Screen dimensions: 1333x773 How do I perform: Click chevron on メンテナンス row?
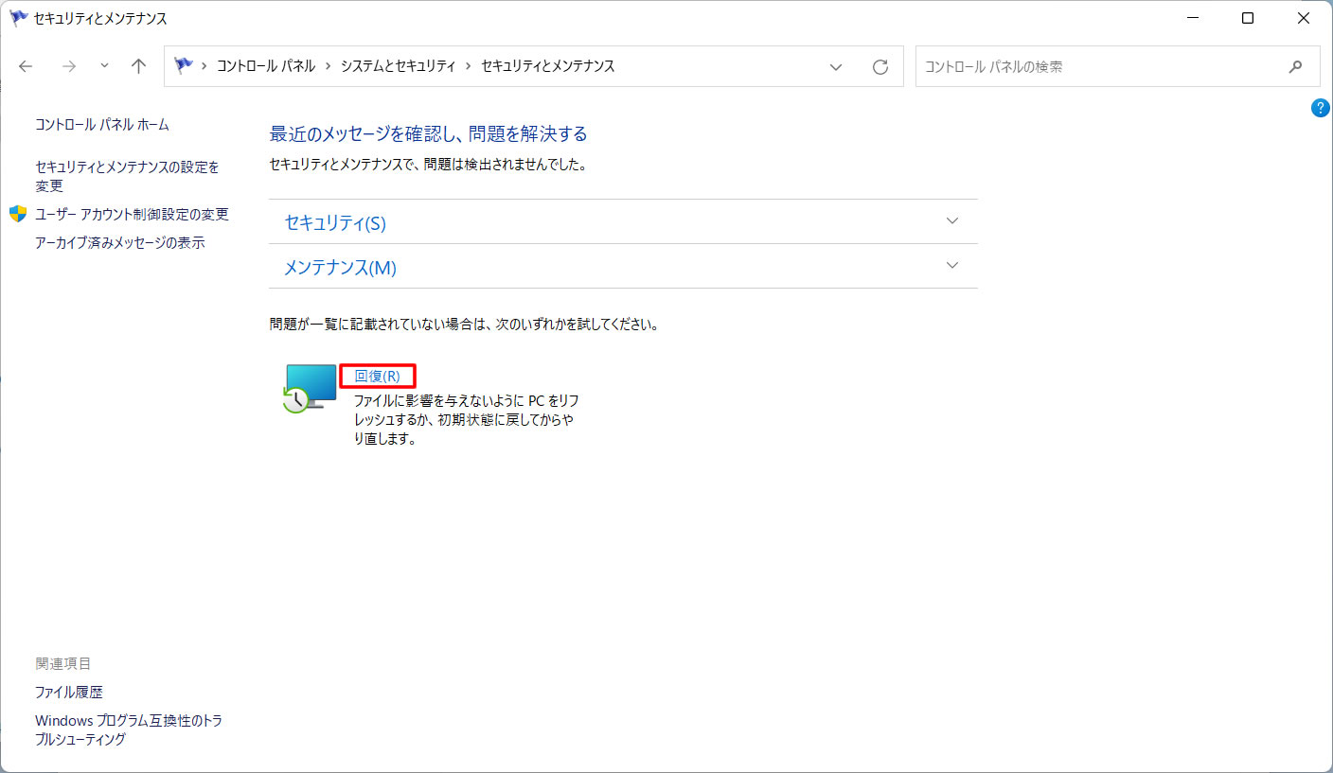pyautogui.click(x=952, y=265)
